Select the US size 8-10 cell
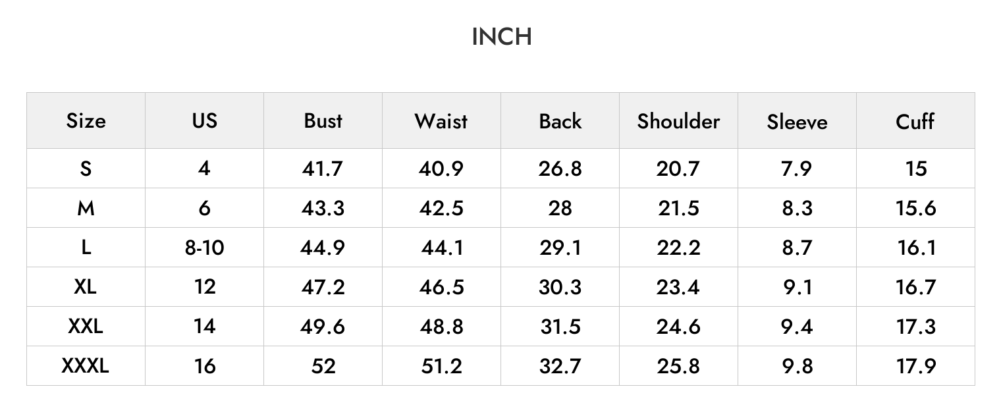 point(204,248)
